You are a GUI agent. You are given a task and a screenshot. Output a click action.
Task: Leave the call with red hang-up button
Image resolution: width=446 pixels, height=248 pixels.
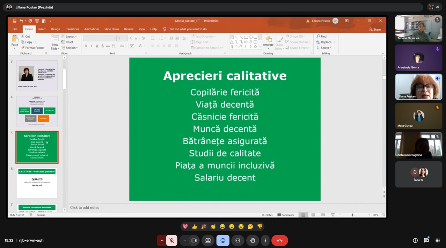click(280, 240)
